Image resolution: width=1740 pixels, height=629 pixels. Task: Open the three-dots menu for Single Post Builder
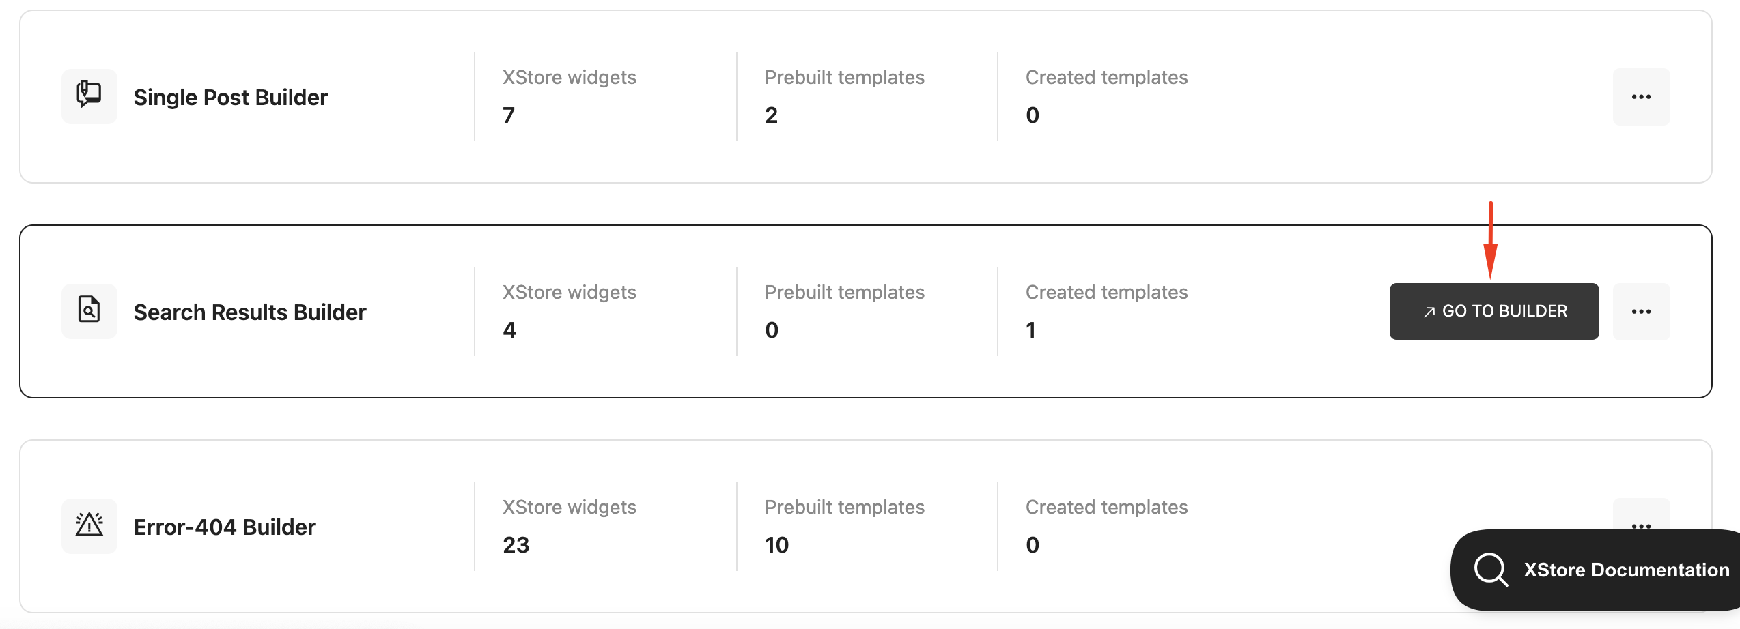[x=1641, y=97]
